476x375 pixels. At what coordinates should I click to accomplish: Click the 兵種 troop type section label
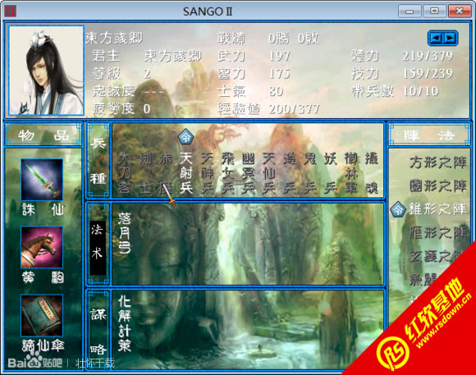(98, 161)
